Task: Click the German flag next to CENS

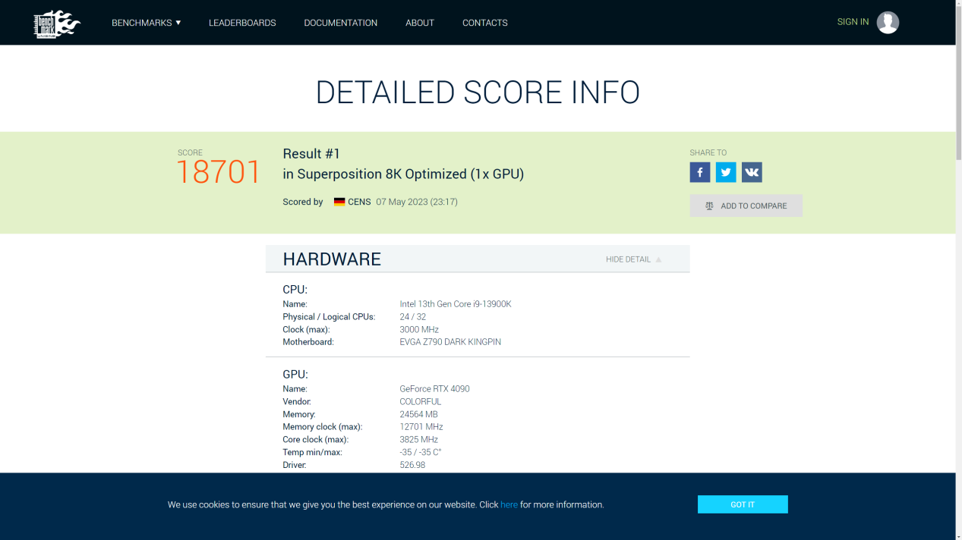Action: (339, 202)
